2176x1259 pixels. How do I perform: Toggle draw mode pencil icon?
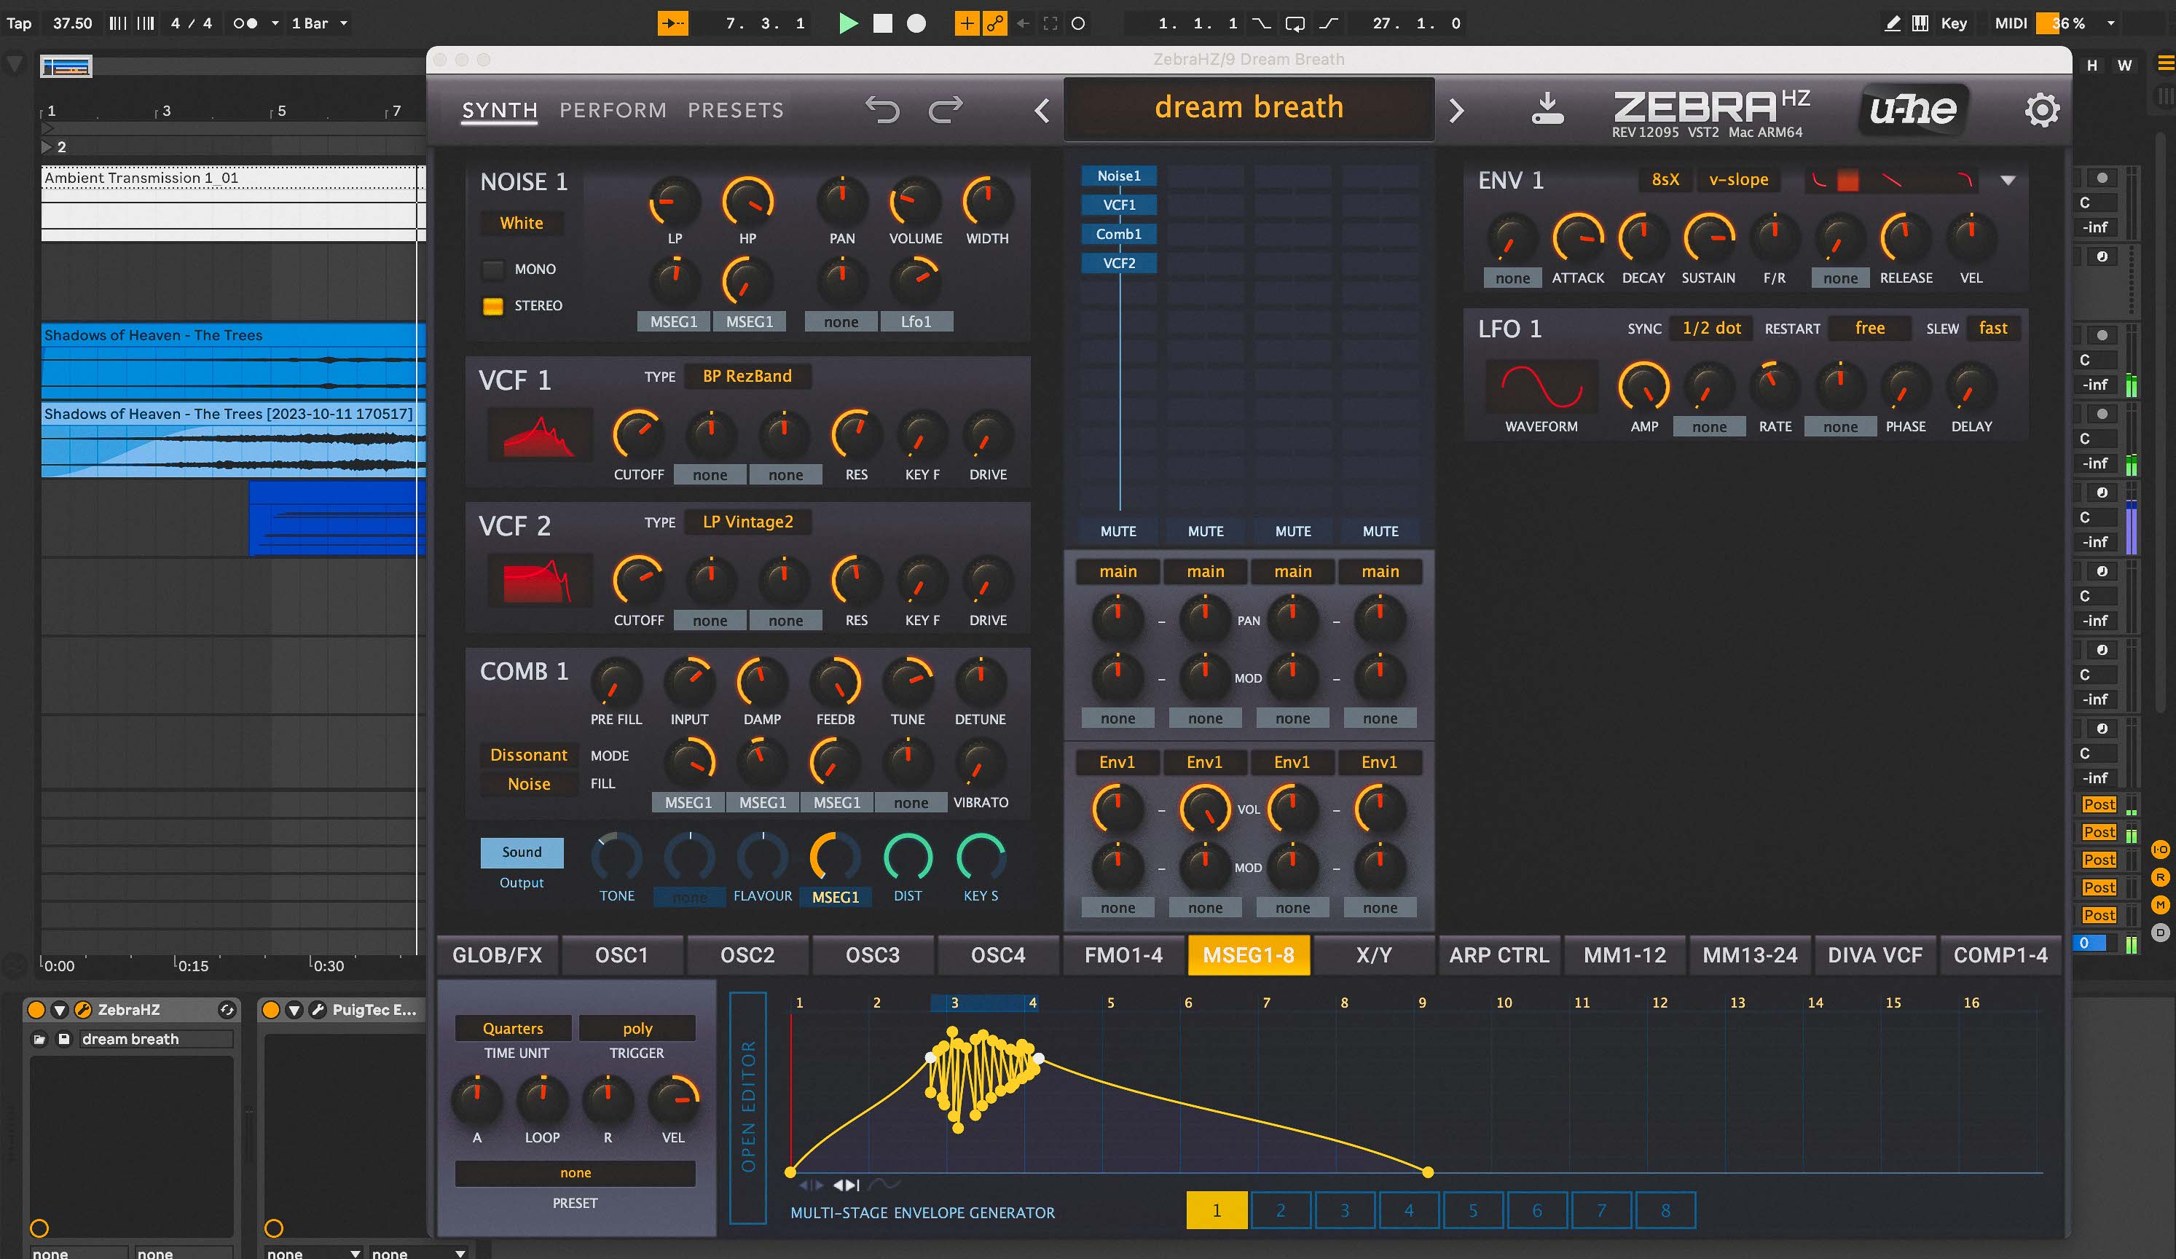tap(1893, 23)
